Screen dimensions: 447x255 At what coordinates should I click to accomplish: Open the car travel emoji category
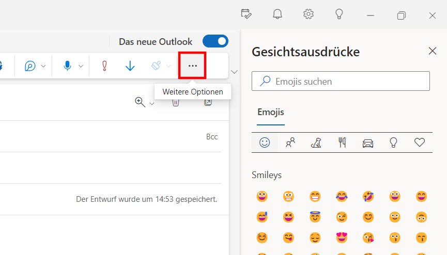point(368,143)
